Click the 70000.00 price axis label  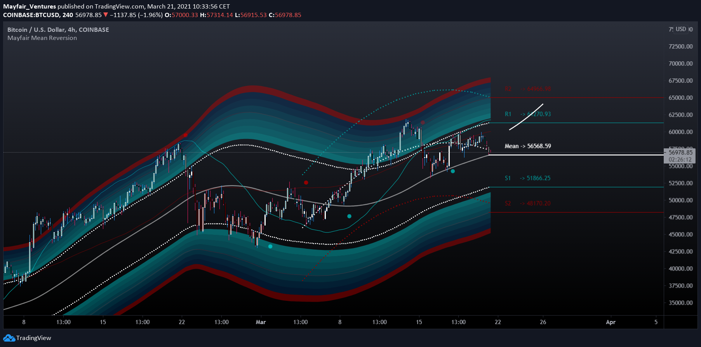click(x=680, y=64)
